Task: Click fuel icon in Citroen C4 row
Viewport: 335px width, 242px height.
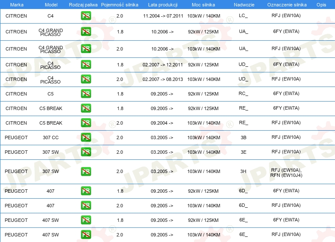Action: (x=86, y=15)
